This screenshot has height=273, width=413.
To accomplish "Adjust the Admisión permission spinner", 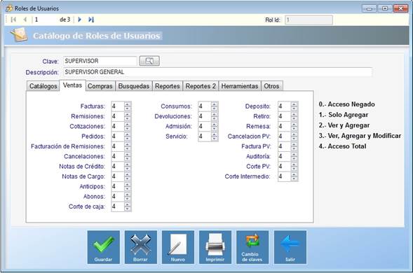I will tap(208, 126).
